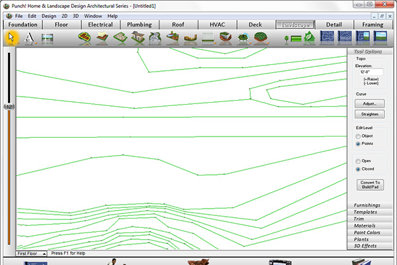The height and width of the screenshot is (265, 397).
Task: Click the elevation slider handle marked 12
Action: (9, 107)
